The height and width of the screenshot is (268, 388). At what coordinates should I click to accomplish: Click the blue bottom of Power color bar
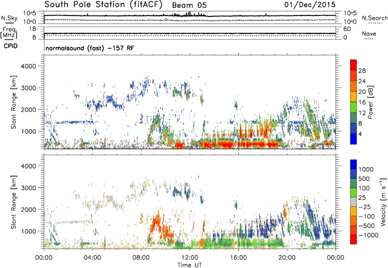354,139
